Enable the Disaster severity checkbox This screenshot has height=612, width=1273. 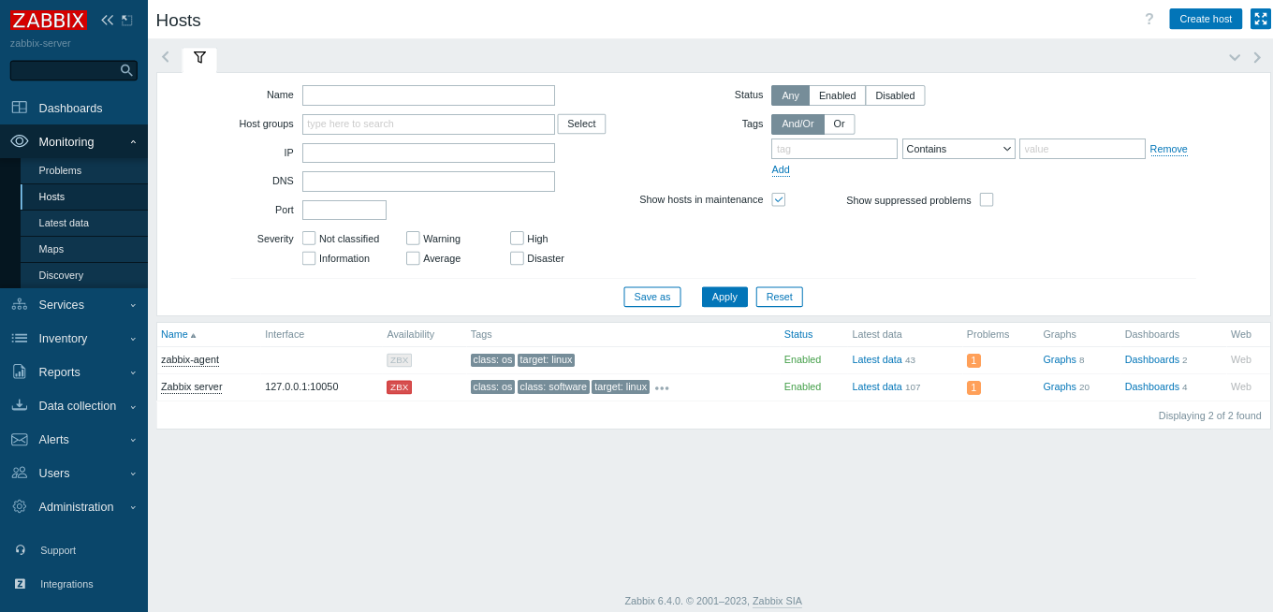point(517,258)
